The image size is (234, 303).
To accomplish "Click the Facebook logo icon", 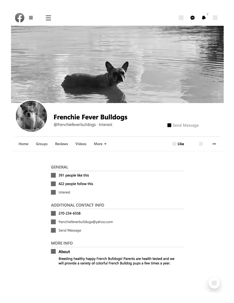I will 20,18.
